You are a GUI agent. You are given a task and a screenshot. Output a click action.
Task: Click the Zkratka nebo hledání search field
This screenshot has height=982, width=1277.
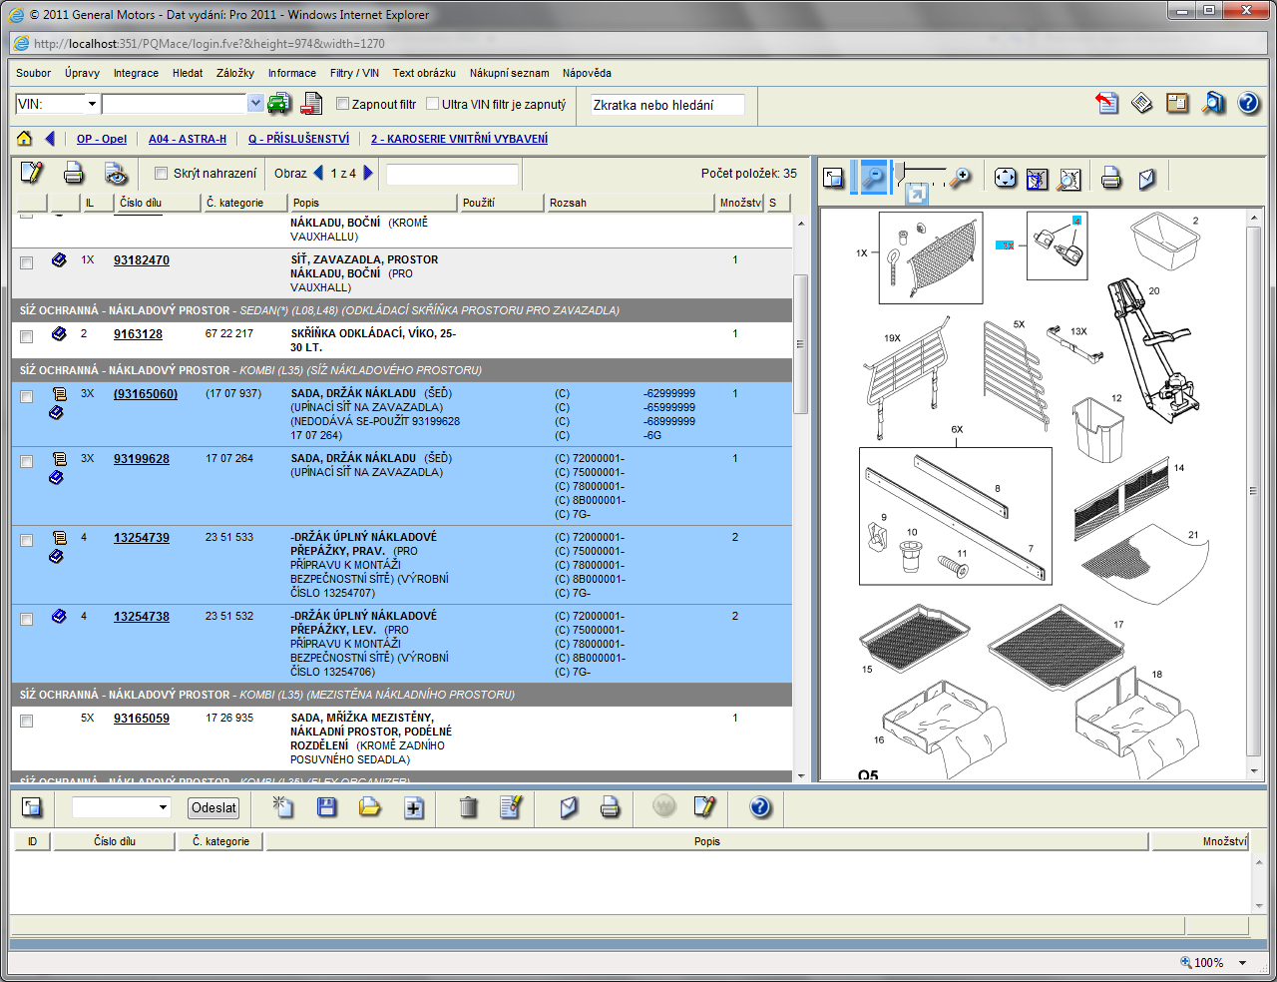(x=667, y=105)
